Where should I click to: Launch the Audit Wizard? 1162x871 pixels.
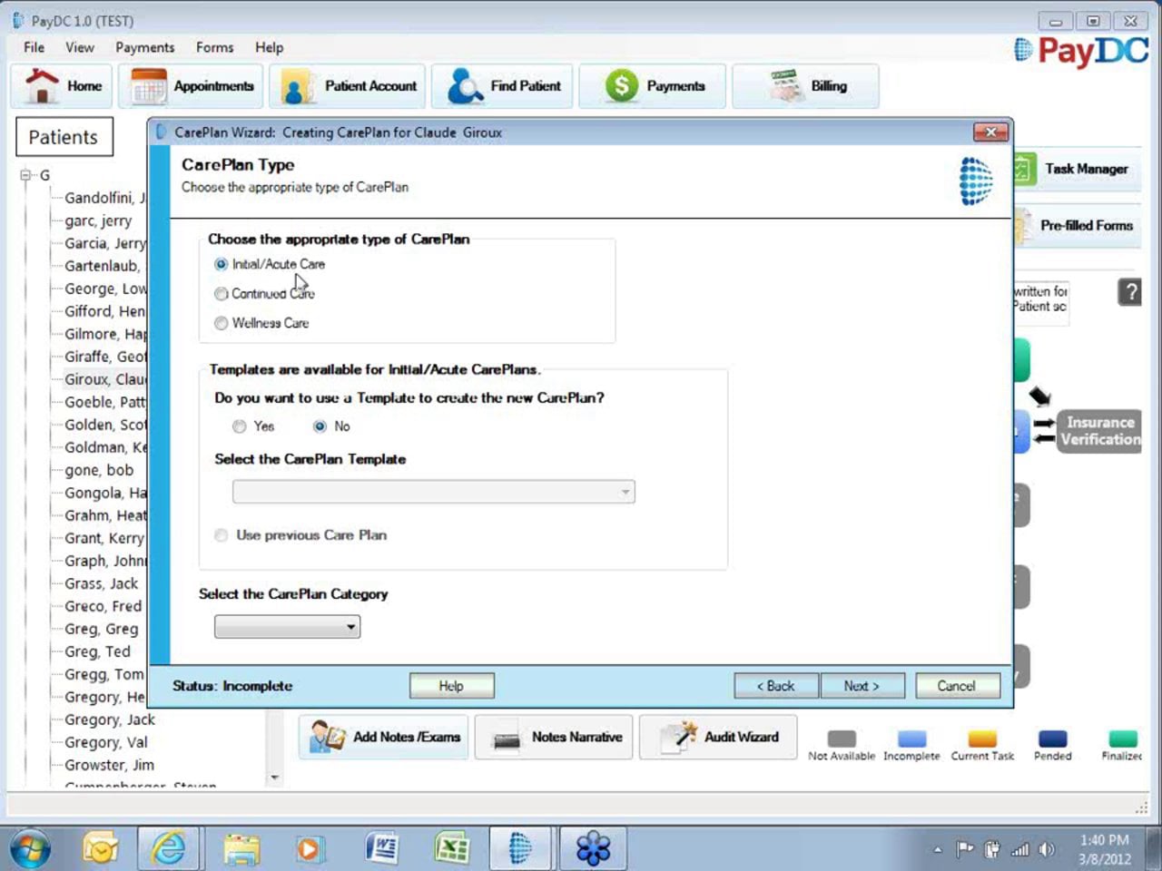click(x=718, y=737)
